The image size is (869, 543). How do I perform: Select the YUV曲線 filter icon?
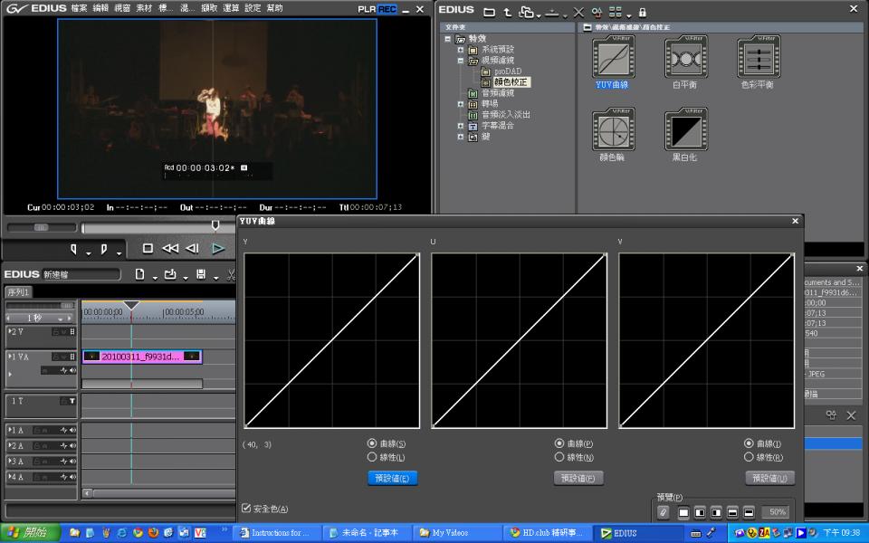click(613, 58)
